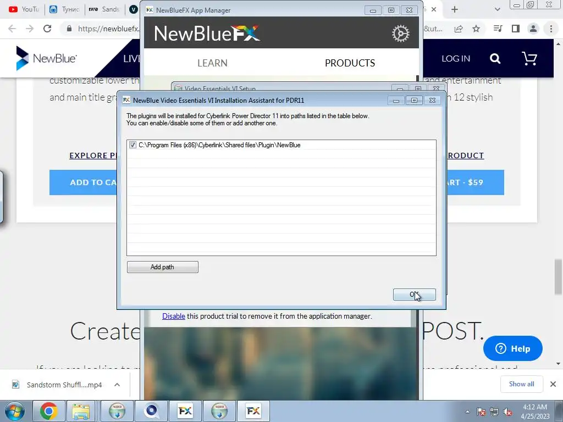Click the web page vertical scrollbar thumb
This screenshot has width=563, height=422.
(x=558, y=277)
